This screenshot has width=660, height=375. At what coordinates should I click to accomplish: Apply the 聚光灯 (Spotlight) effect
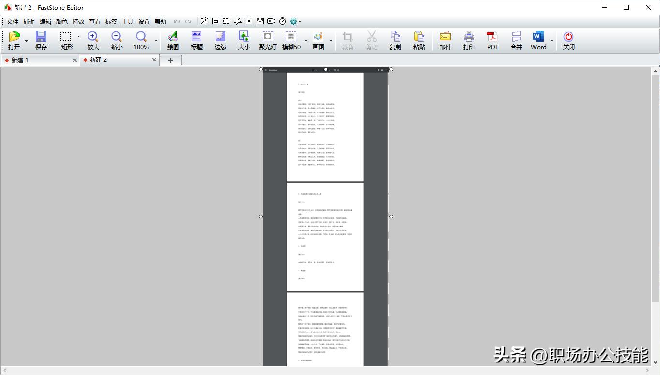267,40
